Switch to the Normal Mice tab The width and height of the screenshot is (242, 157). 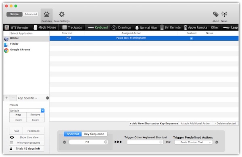pyautogui.click(x=146, y=28)
